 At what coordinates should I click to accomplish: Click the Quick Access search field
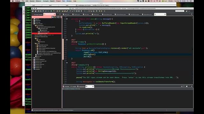[x=180, y=11]
